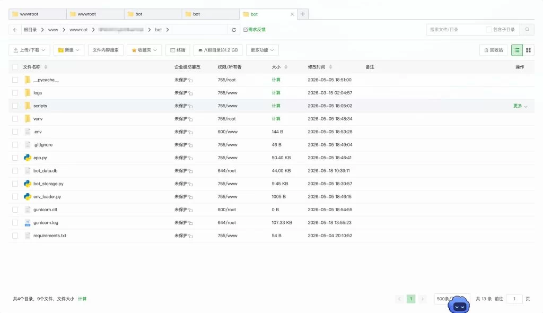Screen dimensions: 543x313
Task: Go to www in breadcrumb path
Action: (x=53, y=30)
